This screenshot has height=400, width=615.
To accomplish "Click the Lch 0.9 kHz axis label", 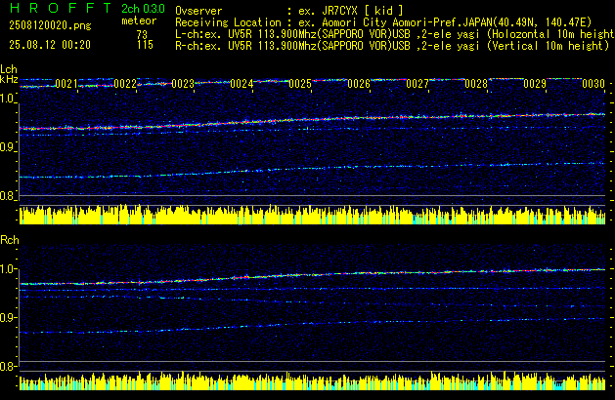I will (7, 147).
